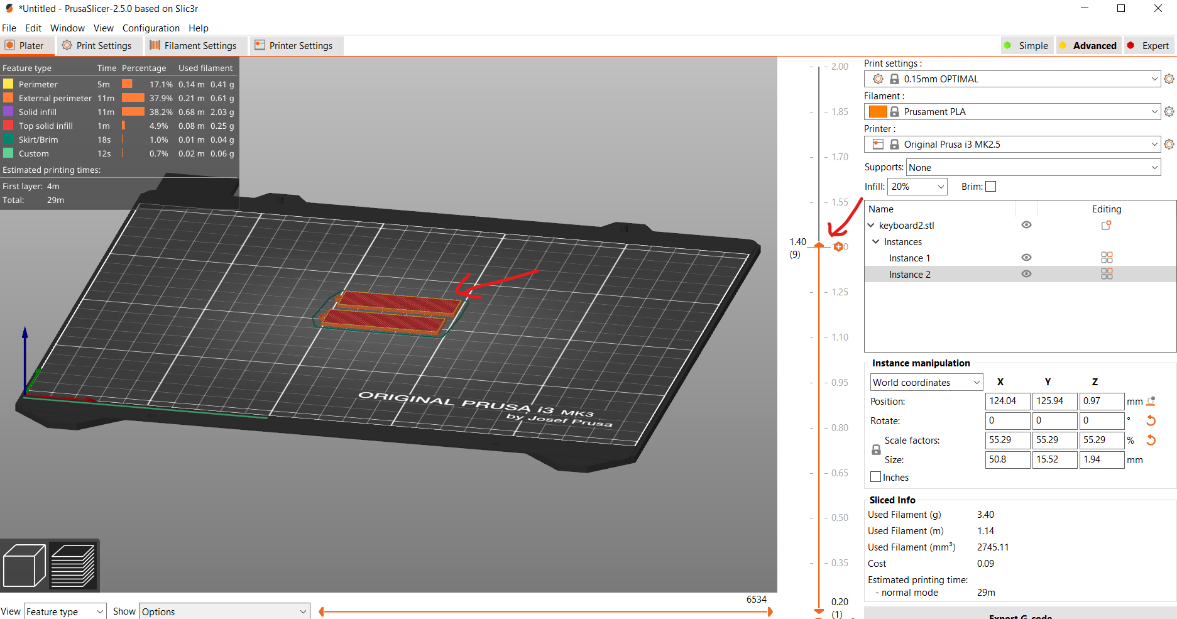The width and height of the screenshot is (1177, 619).
Task: Hide keyboard2.stl with its eye icon
Action: click(x=1026, y=225)
